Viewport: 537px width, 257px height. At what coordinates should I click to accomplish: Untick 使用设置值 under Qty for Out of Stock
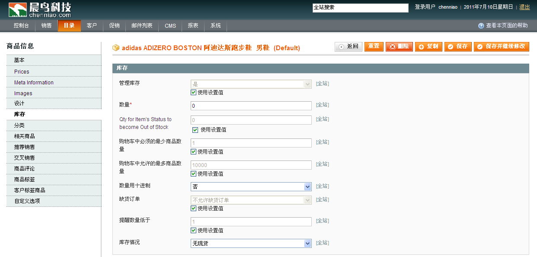pyautogui.click(x=195, y=130)
